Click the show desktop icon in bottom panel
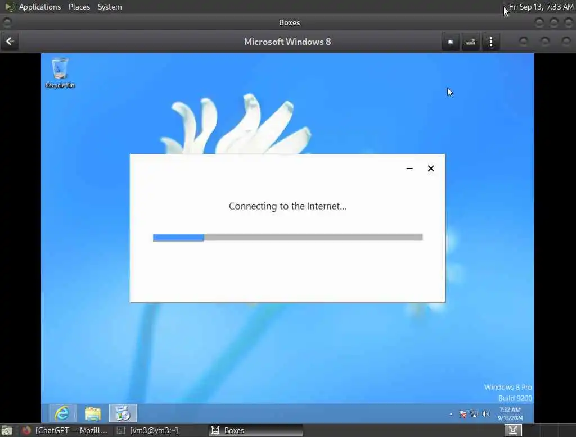Image resolution: width=576 pixels, height=437 pixels. click(7, 430)
